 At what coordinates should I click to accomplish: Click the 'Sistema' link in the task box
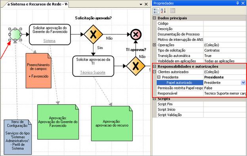pos(49,41)
